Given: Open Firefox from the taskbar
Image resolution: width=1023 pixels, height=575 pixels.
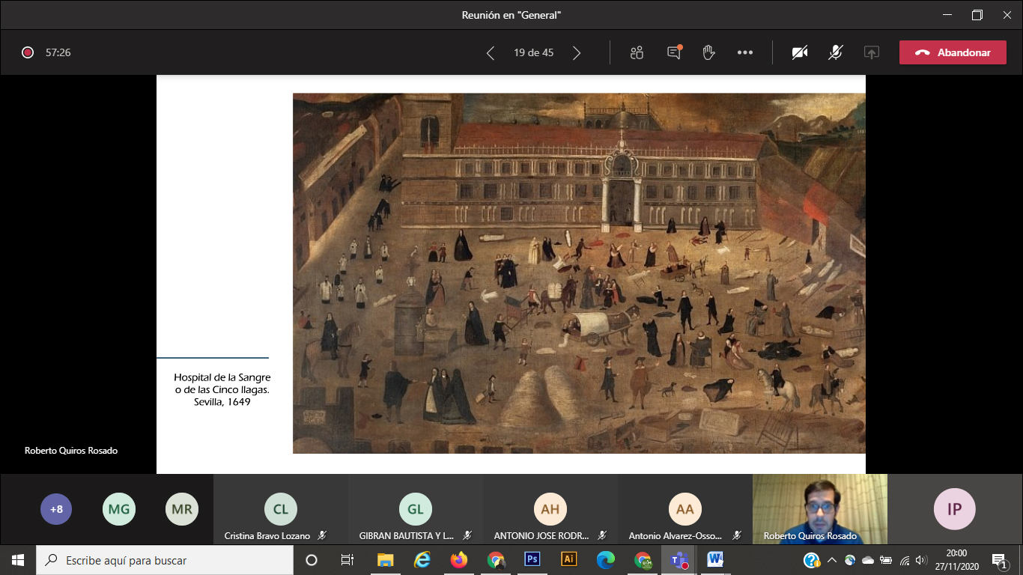Looking at the screenshot, I should coord(459,560).
